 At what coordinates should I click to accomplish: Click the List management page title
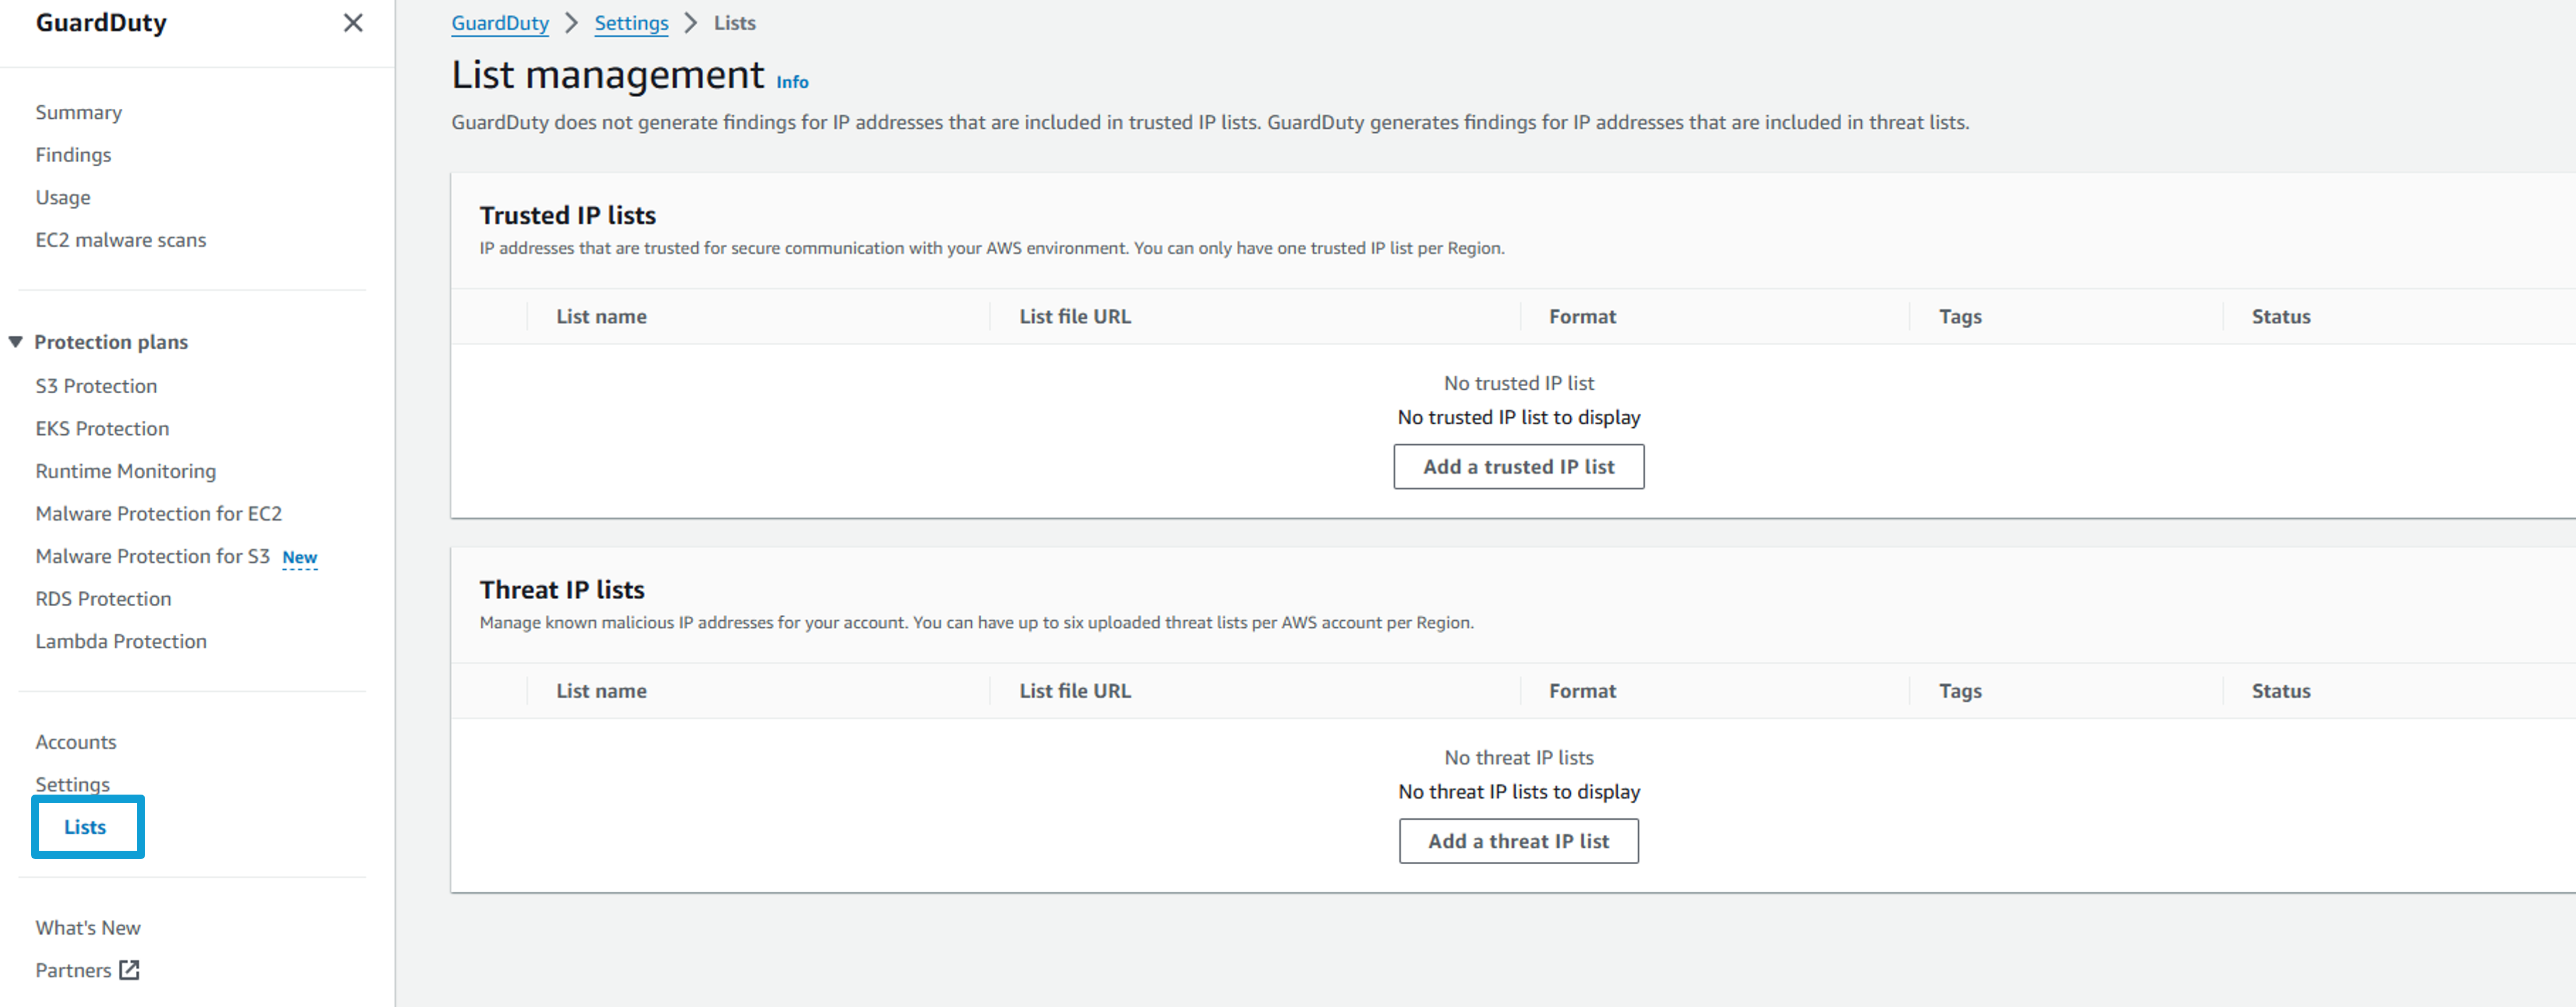pyautogui.click(x=608, y=75)
